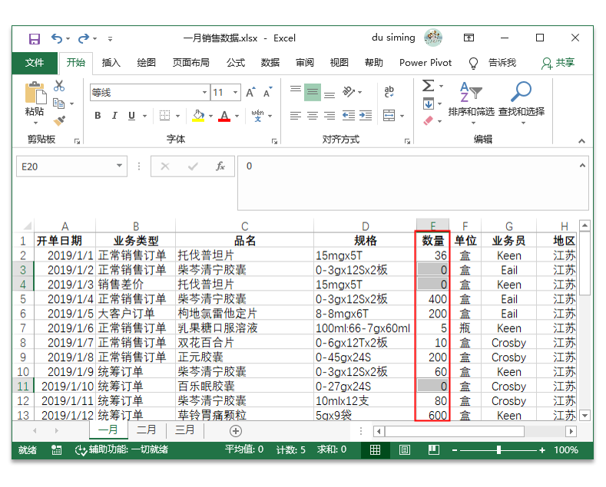Click the fill down icon
This screenshot has width=606, height=487.
click(429, 104)
